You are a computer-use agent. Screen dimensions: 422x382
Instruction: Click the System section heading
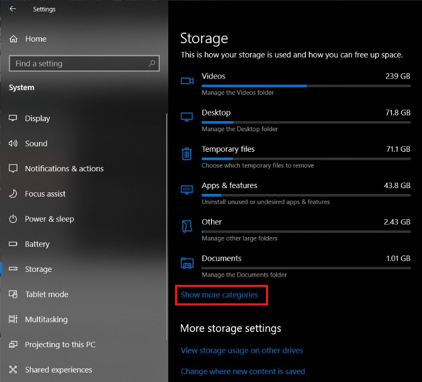pos(22,87)
